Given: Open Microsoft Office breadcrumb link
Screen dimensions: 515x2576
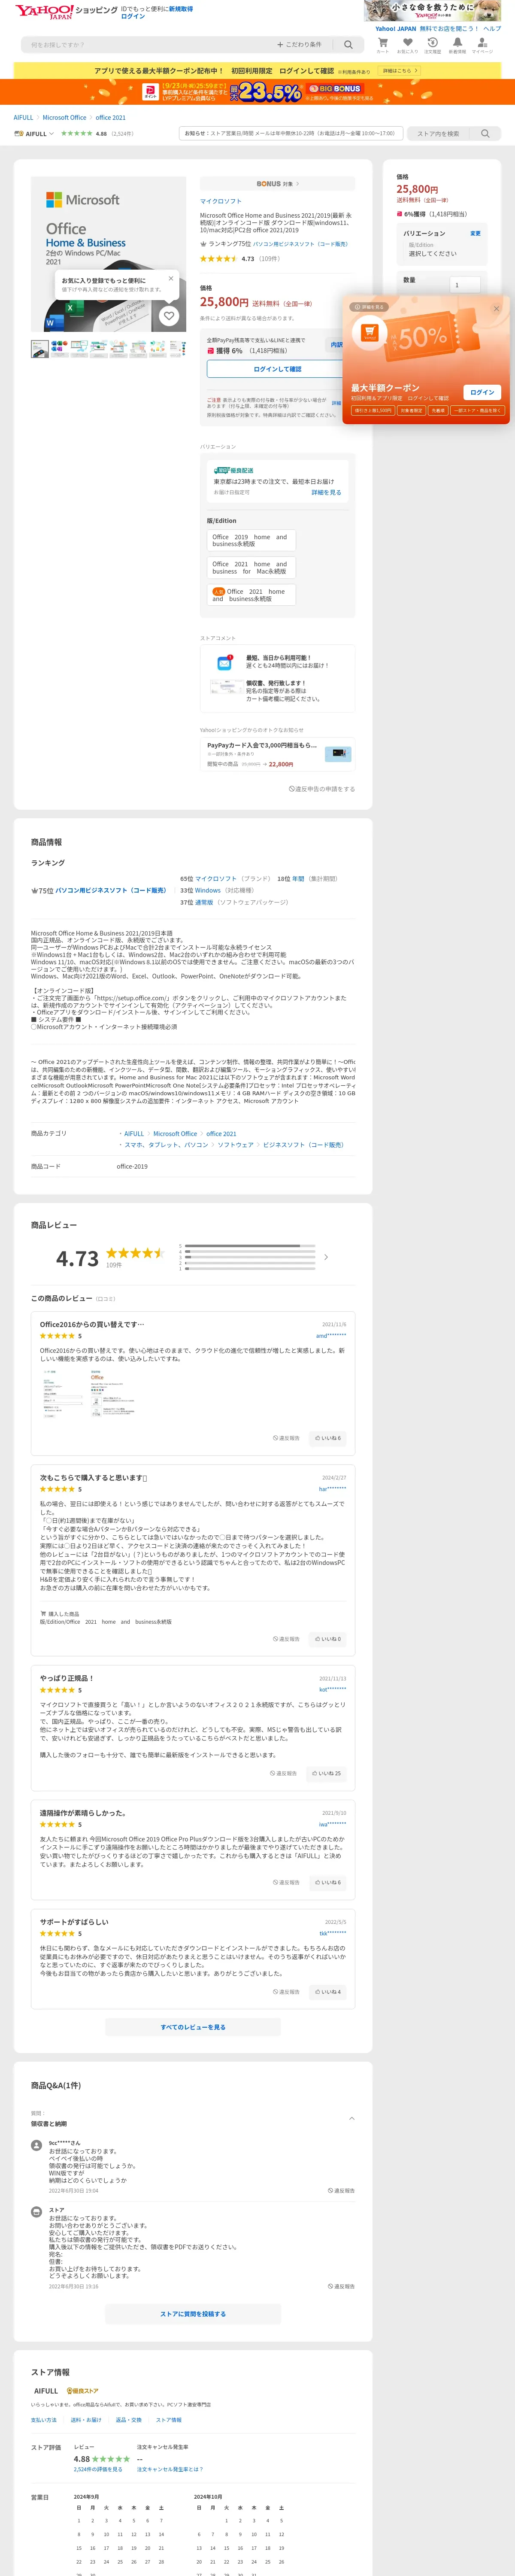Looking at the screenshot, I should point(64,118).
